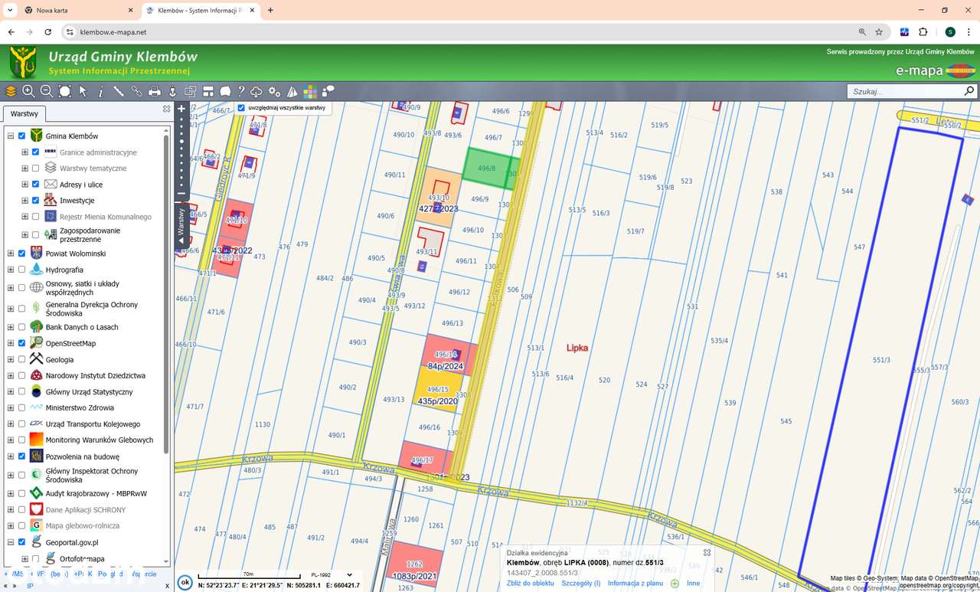Click the green plus icon in parcel popup
The image size is (980, 592).
point(675,584)
